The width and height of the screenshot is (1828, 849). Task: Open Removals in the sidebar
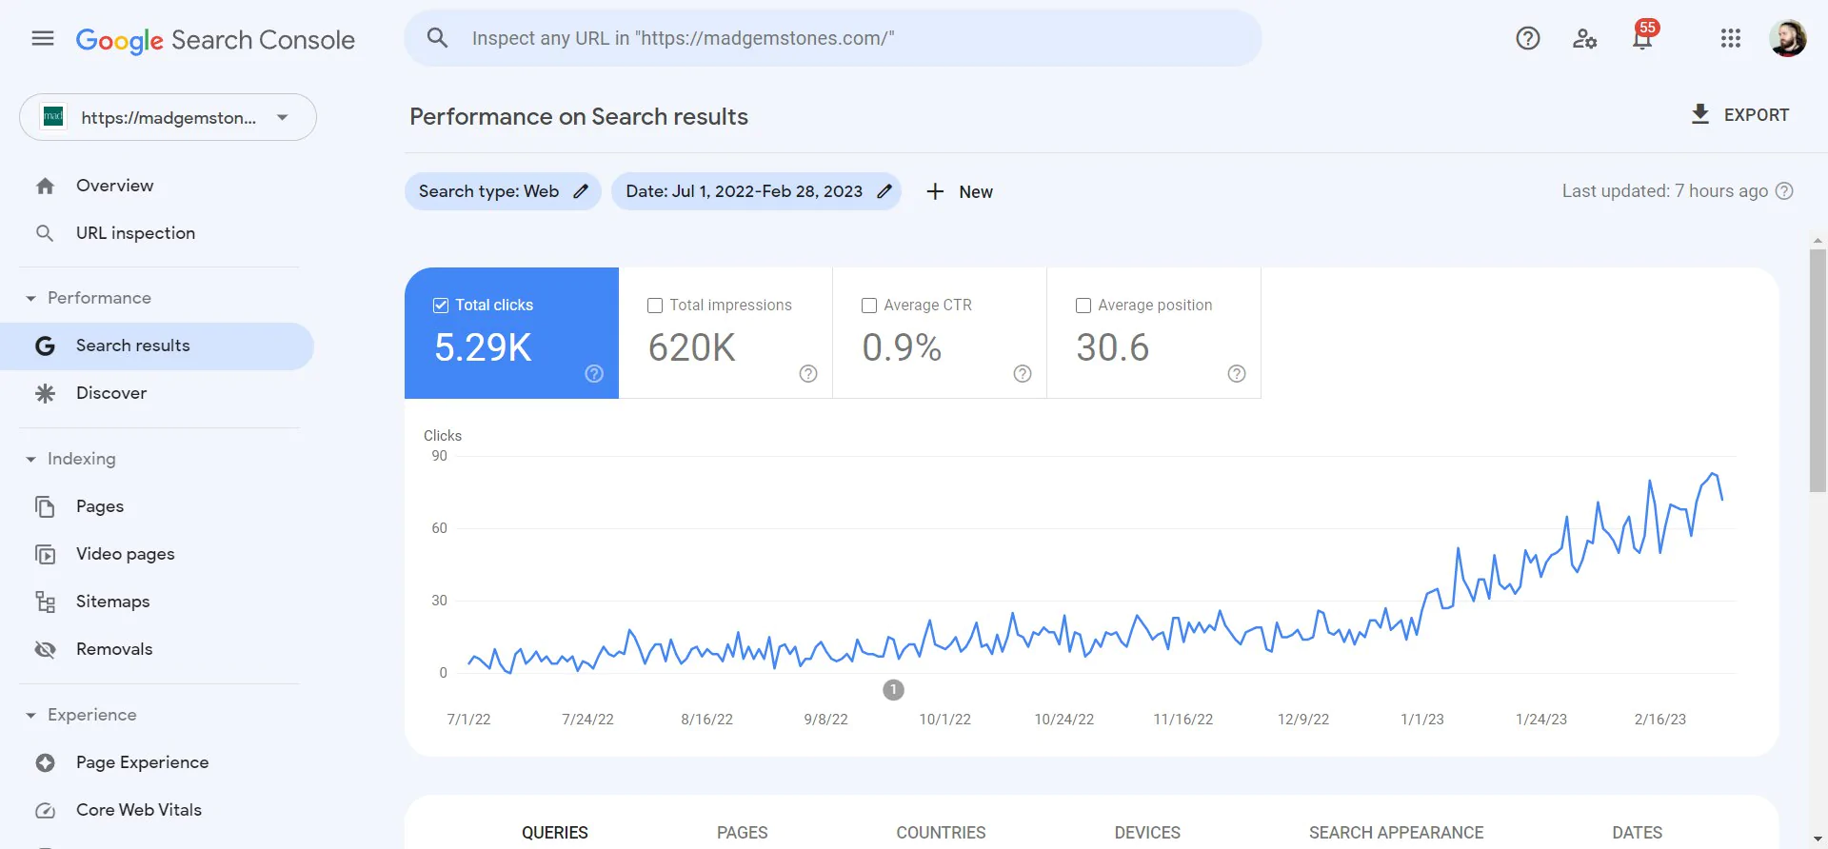(114, 649)
